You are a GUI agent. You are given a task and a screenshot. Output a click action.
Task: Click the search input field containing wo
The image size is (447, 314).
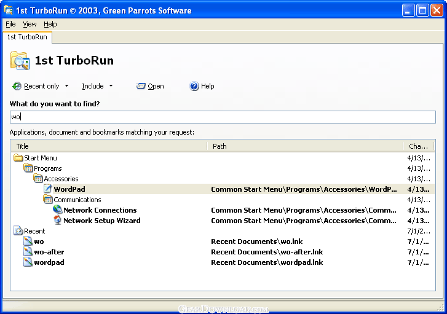tap(223, 117)
